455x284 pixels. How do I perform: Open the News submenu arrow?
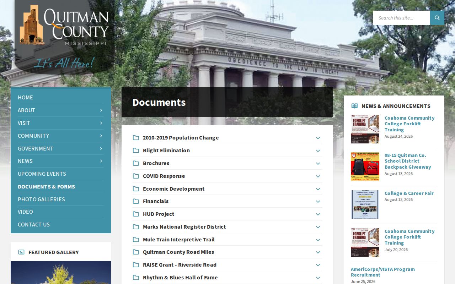(101, 161)
